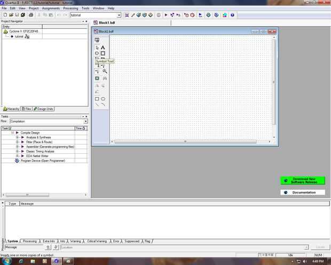Screen dimensions: 331x265
Task: Collapse the Compile Design task tree
Action: pos(12,132)
